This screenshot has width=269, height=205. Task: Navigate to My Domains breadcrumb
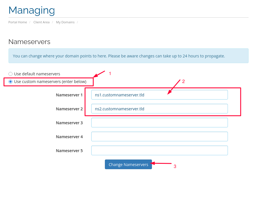tap(65, 22)
